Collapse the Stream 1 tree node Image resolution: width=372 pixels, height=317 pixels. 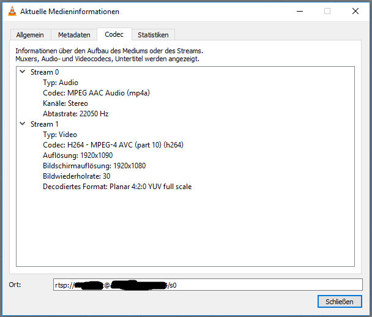tap(23, 124)
